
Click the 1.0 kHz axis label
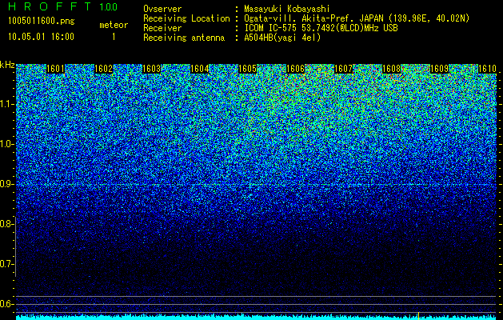coord(6,144)
